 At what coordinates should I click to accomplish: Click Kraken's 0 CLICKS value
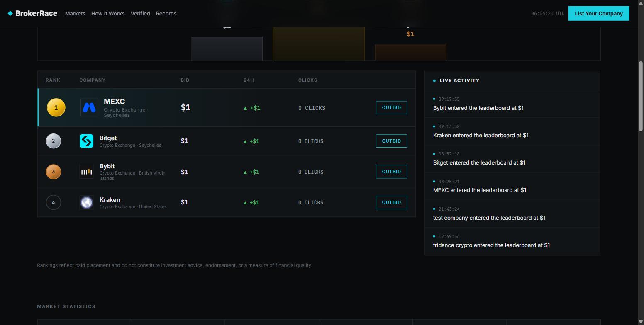pos(311,203)
